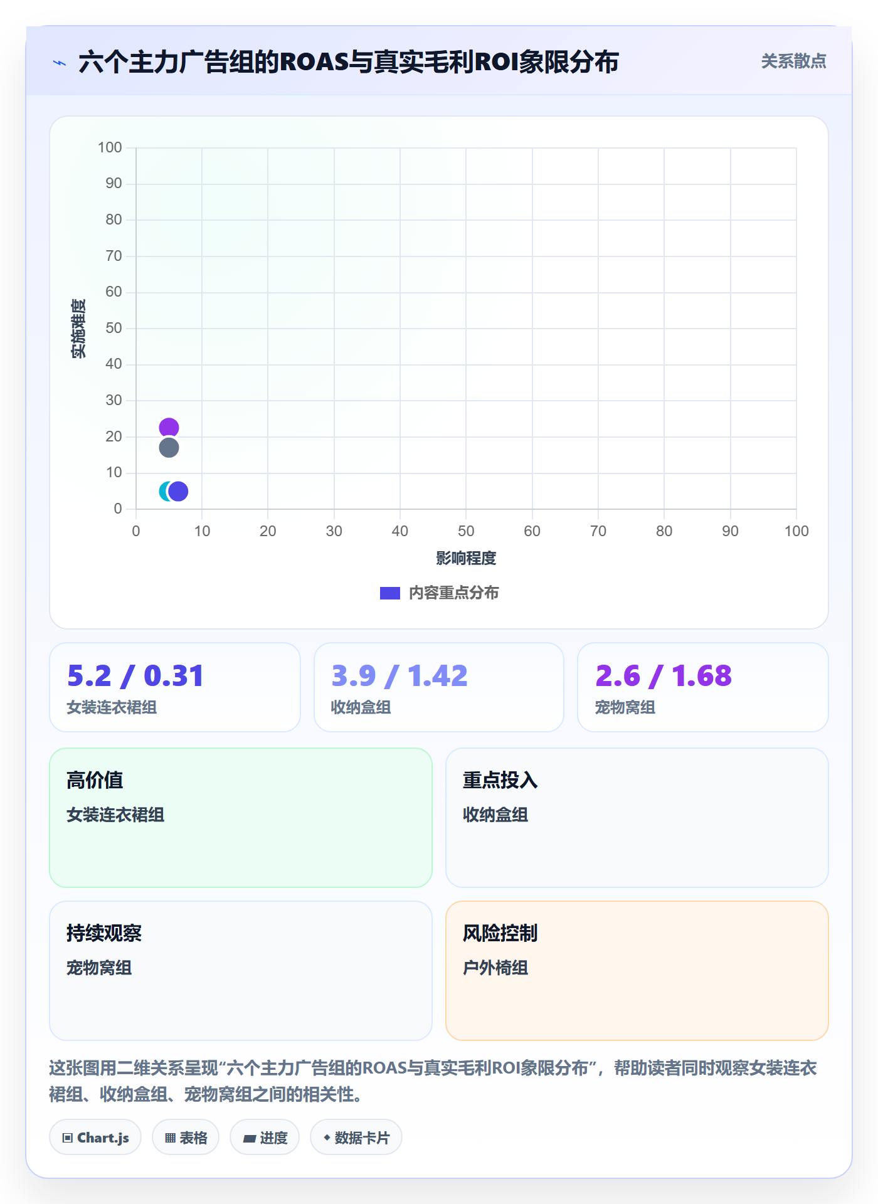Click the 实施难度 y-axis title
Image resolution: width=878 pixels, height=1204 pixels.
click(x=78, y=328)
